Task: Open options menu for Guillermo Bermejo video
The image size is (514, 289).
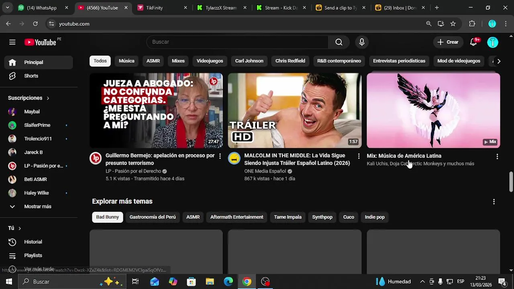Action: [x=220, y=156]
